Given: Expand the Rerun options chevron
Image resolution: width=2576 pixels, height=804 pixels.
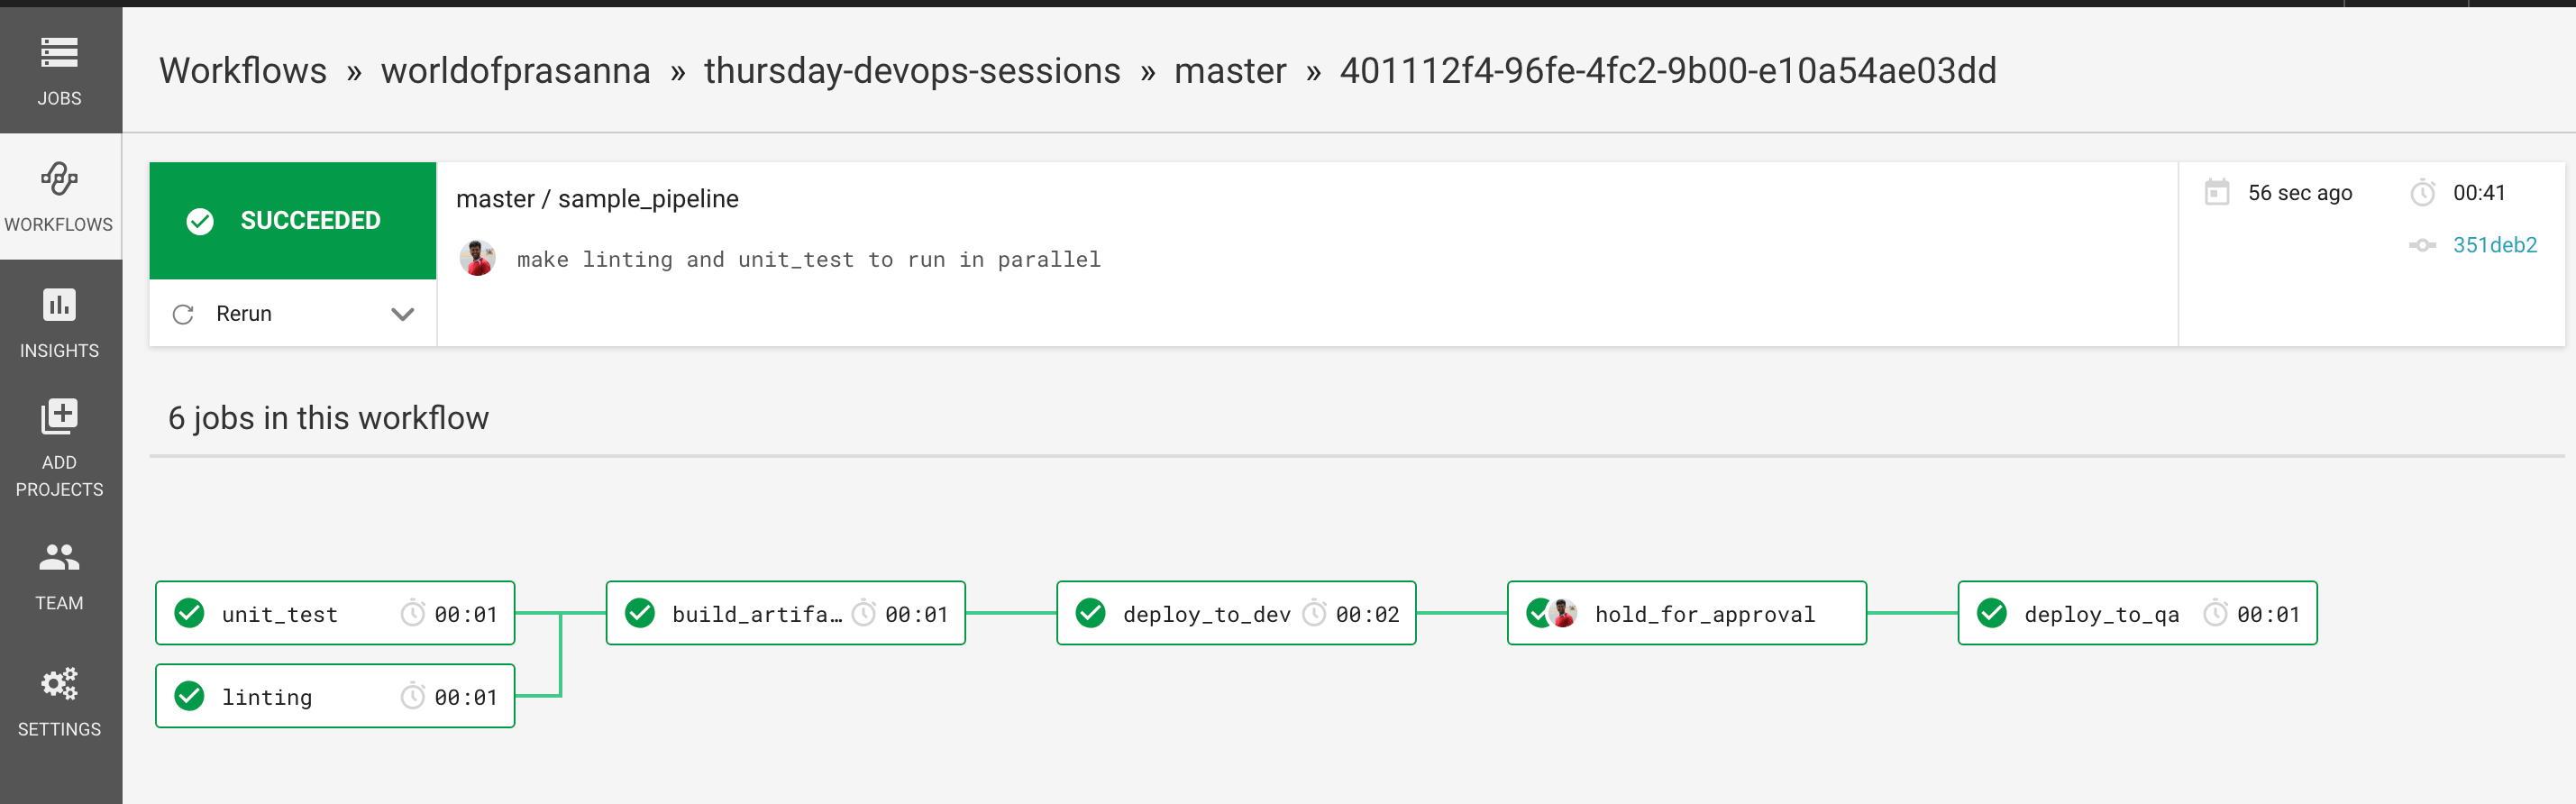Looking at the screenshot, I should pos(403,313).
